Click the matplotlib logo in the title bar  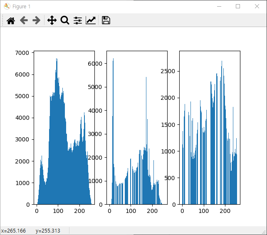coord(7,7)
